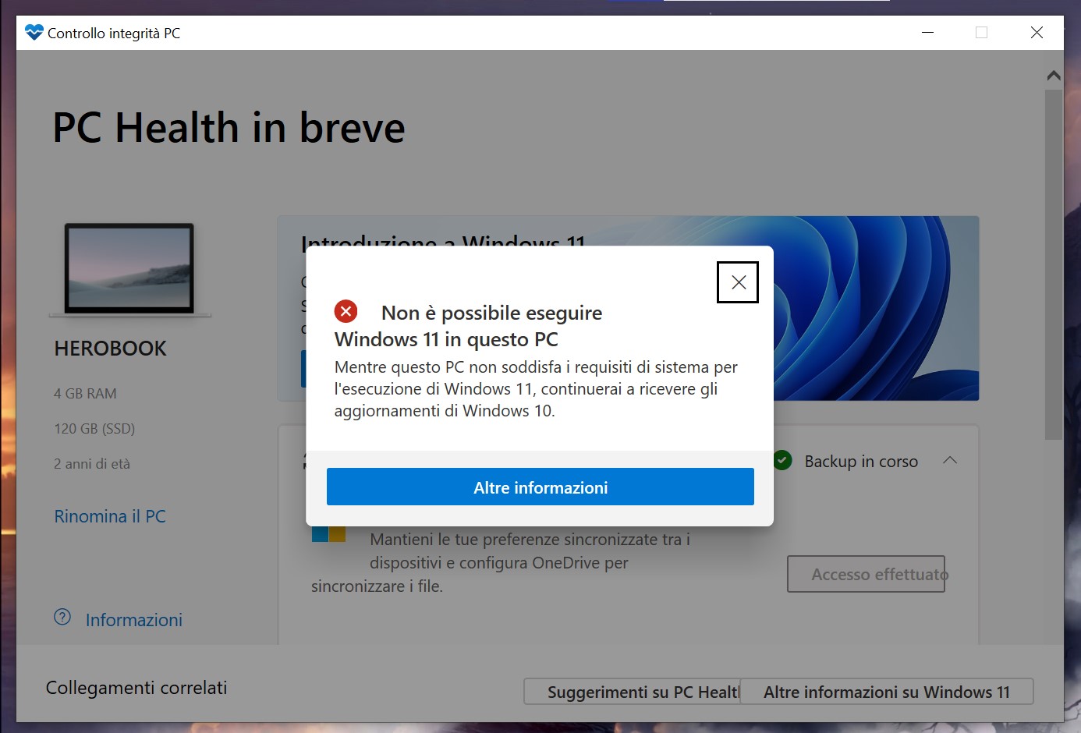The width and height of the screenshot is (1081, 733).
Task: Click the vertical scrollbar thumb
Action: pyautogui.click(x=1054, y=265)
